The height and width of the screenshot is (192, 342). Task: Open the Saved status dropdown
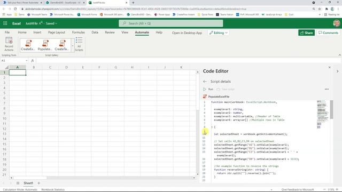[51, 23]
